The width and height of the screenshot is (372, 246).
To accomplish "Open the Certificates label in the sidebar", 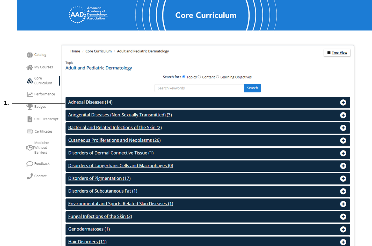I will click(43, 131).
